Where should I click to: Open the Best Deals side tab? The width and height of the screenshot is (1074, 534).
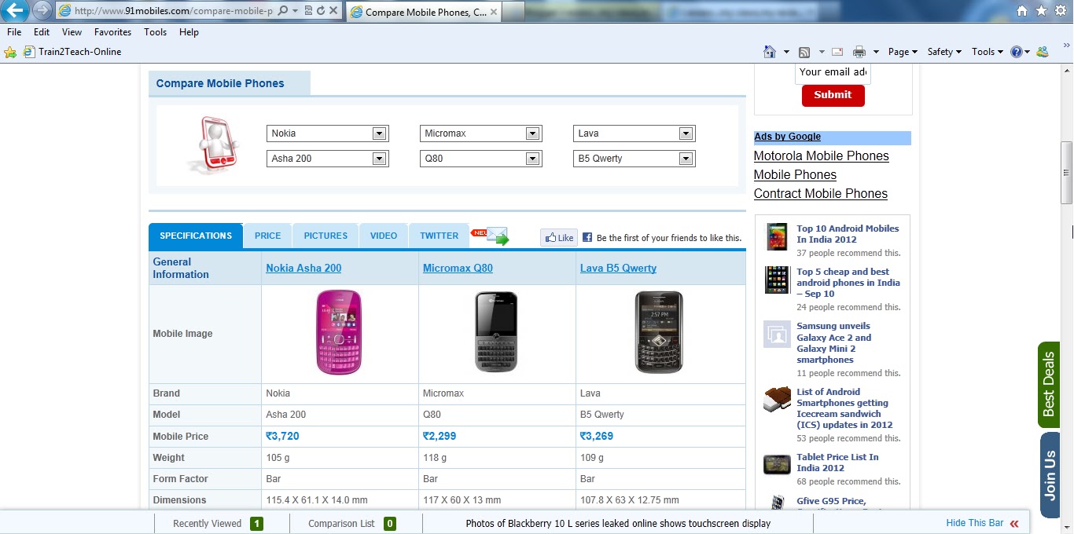pos(1049,384)
